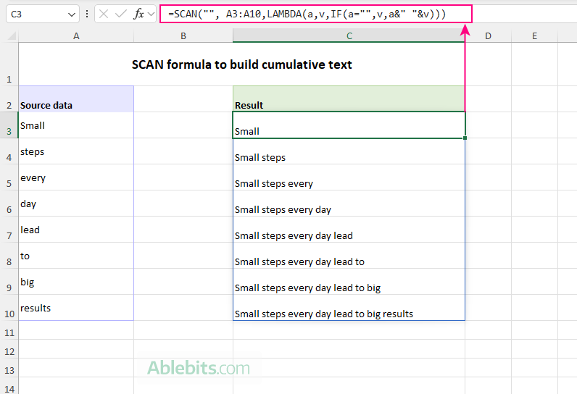Click the 'Source data' header cell
Image resolution: width=577 pixels, height=394 pixels.
(x=76, y=99)
